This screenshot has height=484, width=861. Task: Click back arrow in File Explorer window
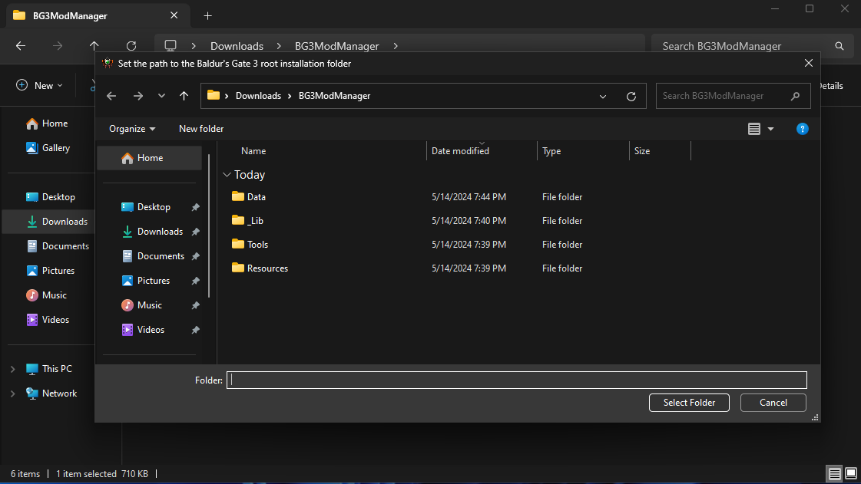[21, 46]
